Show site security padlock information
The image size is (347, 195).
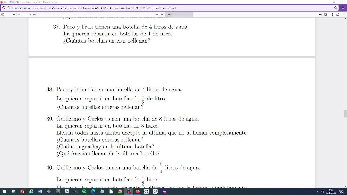(9, 8)
